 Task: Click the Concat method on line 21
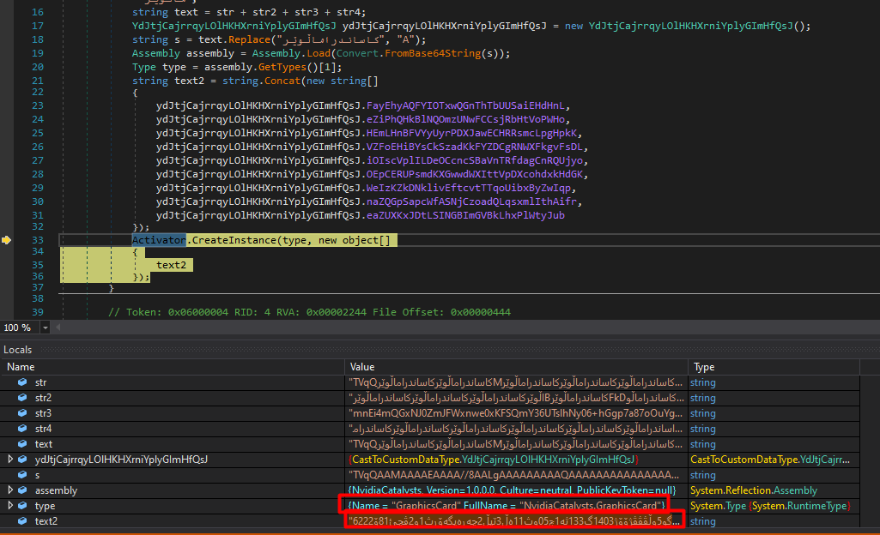(282, 81)
